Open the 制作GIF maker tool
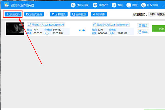 coord(99,14)
